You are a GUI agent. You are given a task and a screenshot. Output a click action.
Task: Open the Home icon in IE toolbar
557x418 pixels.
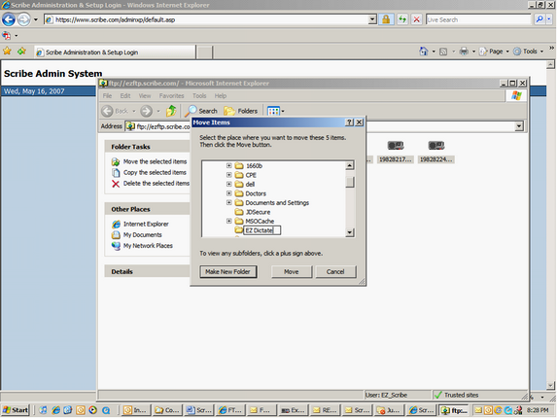(x=424, y=52)
